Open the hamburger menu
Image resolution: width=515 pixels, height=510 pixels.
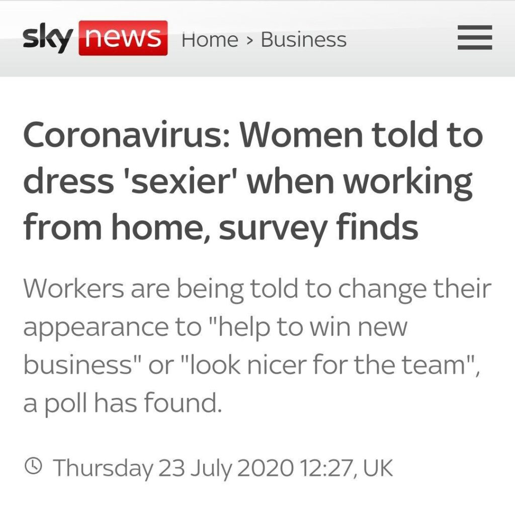[x=475, y=37]
